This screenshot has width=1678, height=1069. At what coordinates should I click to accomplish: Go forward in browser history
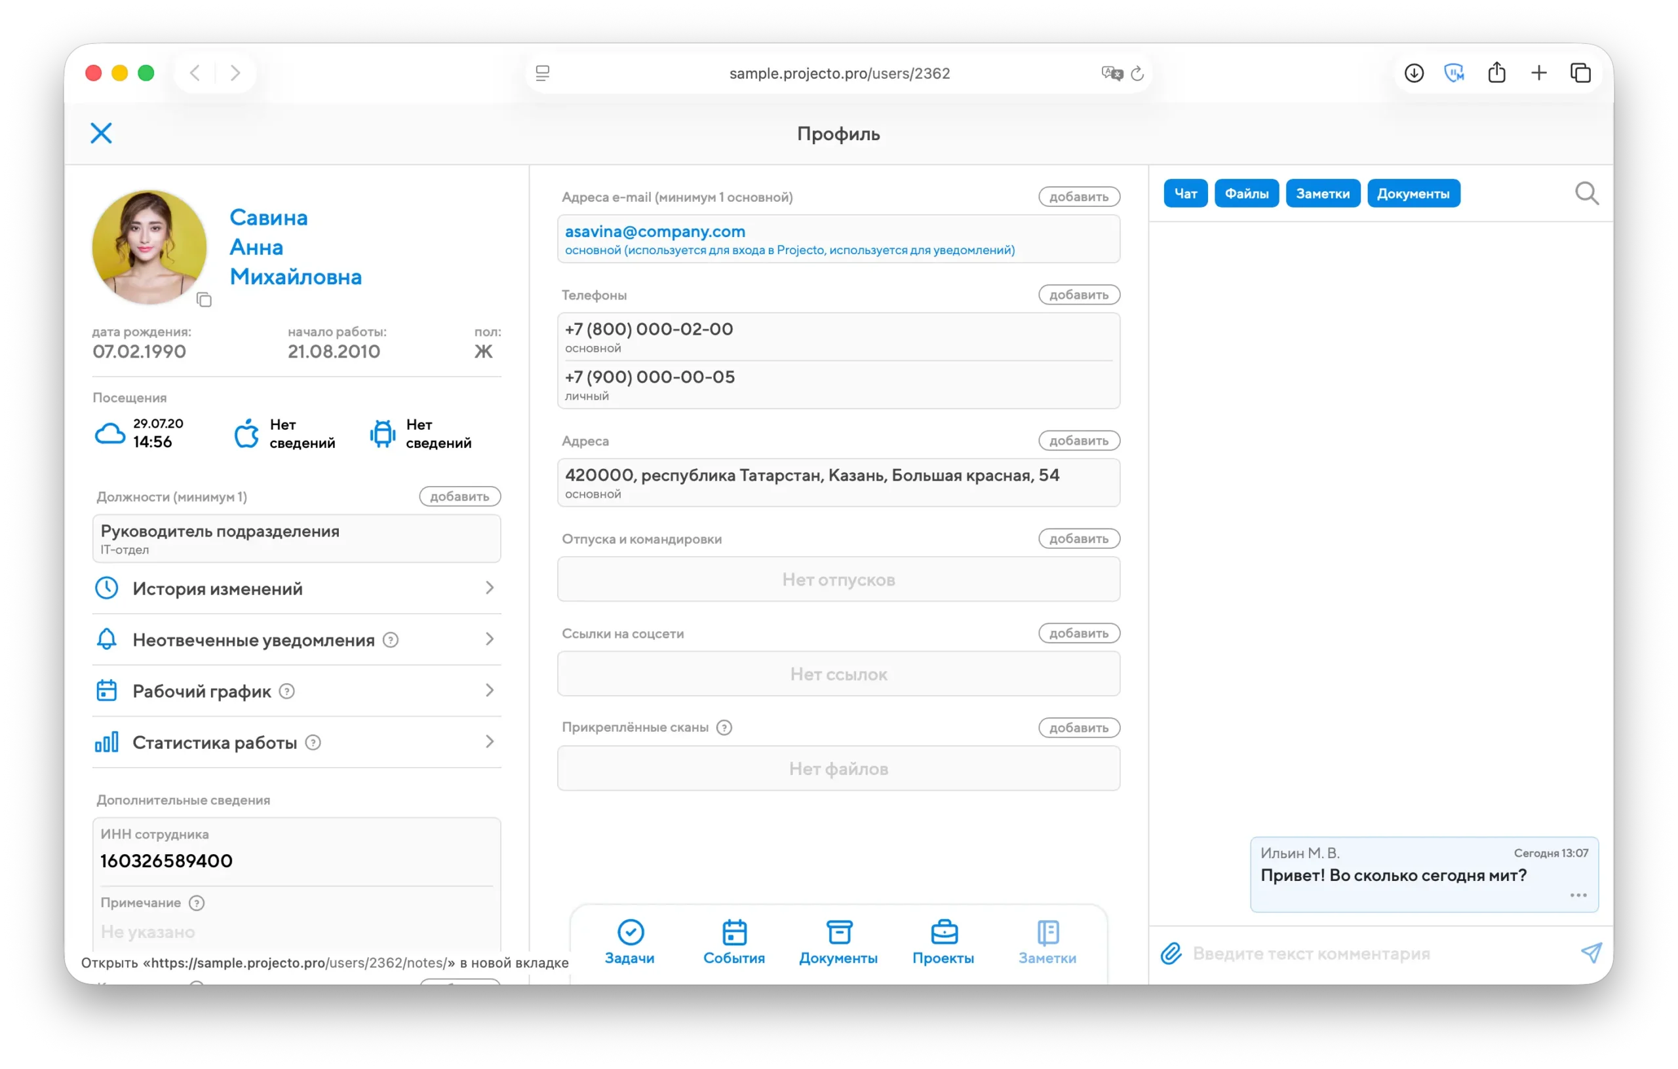tap(235, 73)
